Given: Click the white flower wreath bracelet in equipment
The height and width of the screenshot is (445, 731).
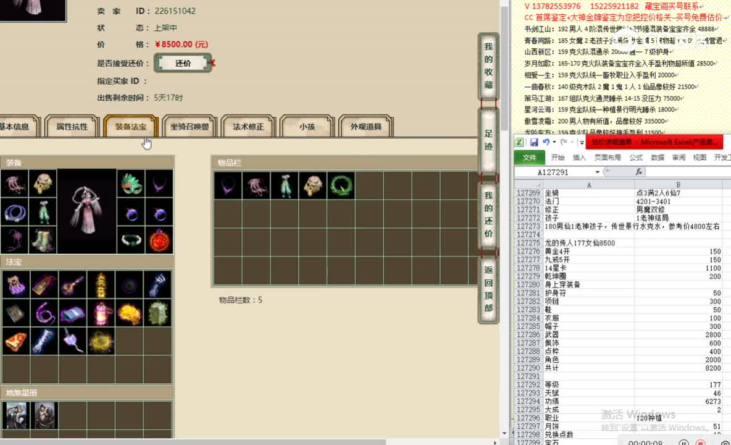Looking at the screenshot, I should click(130, 240).
